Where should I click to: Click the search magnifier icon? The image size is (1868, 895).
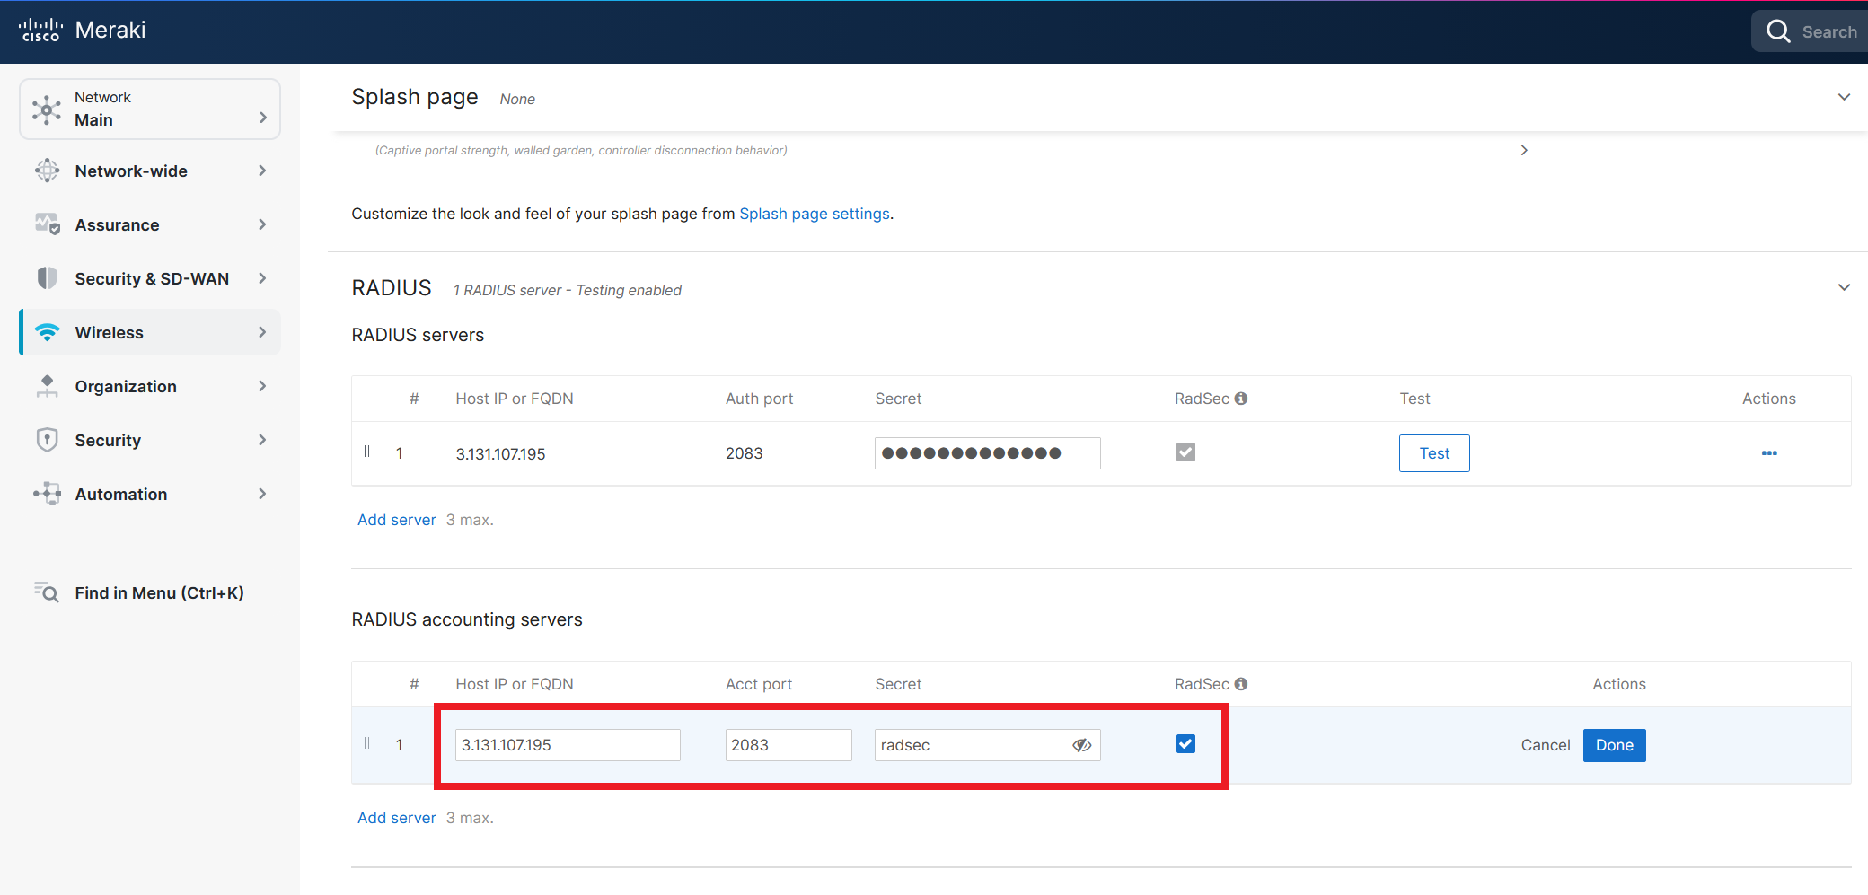1778,31
